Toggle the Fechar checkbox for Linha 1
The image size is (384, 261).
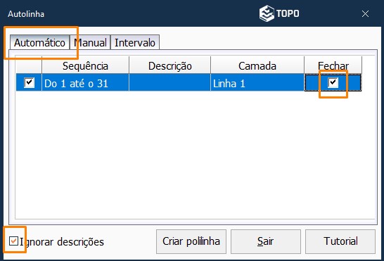333,82
